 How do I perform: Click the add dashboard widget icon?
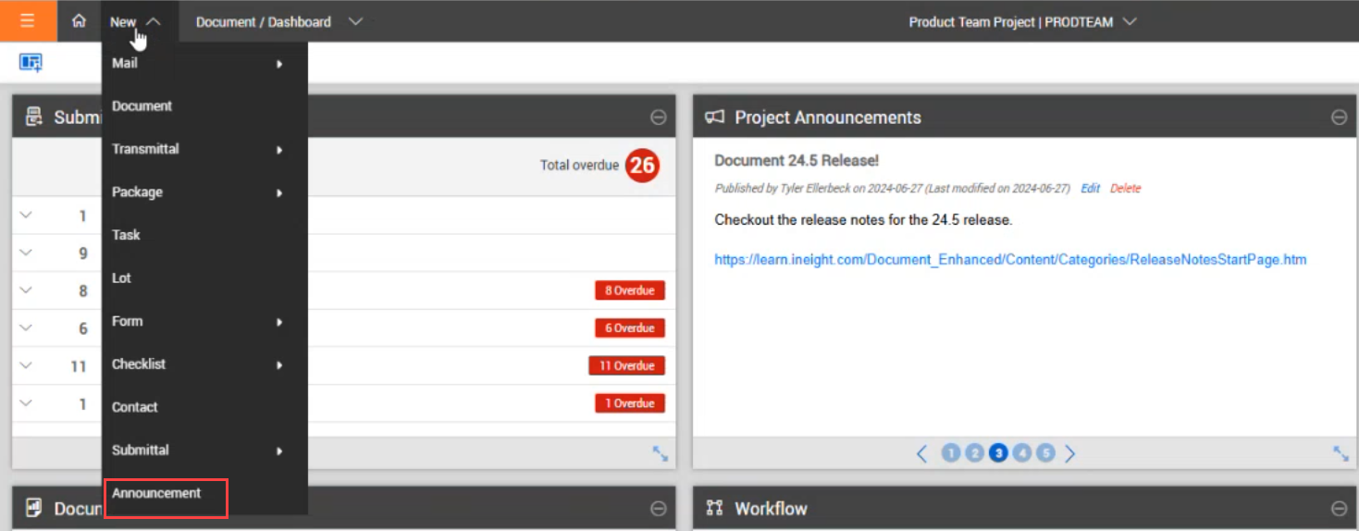point(31,63)
